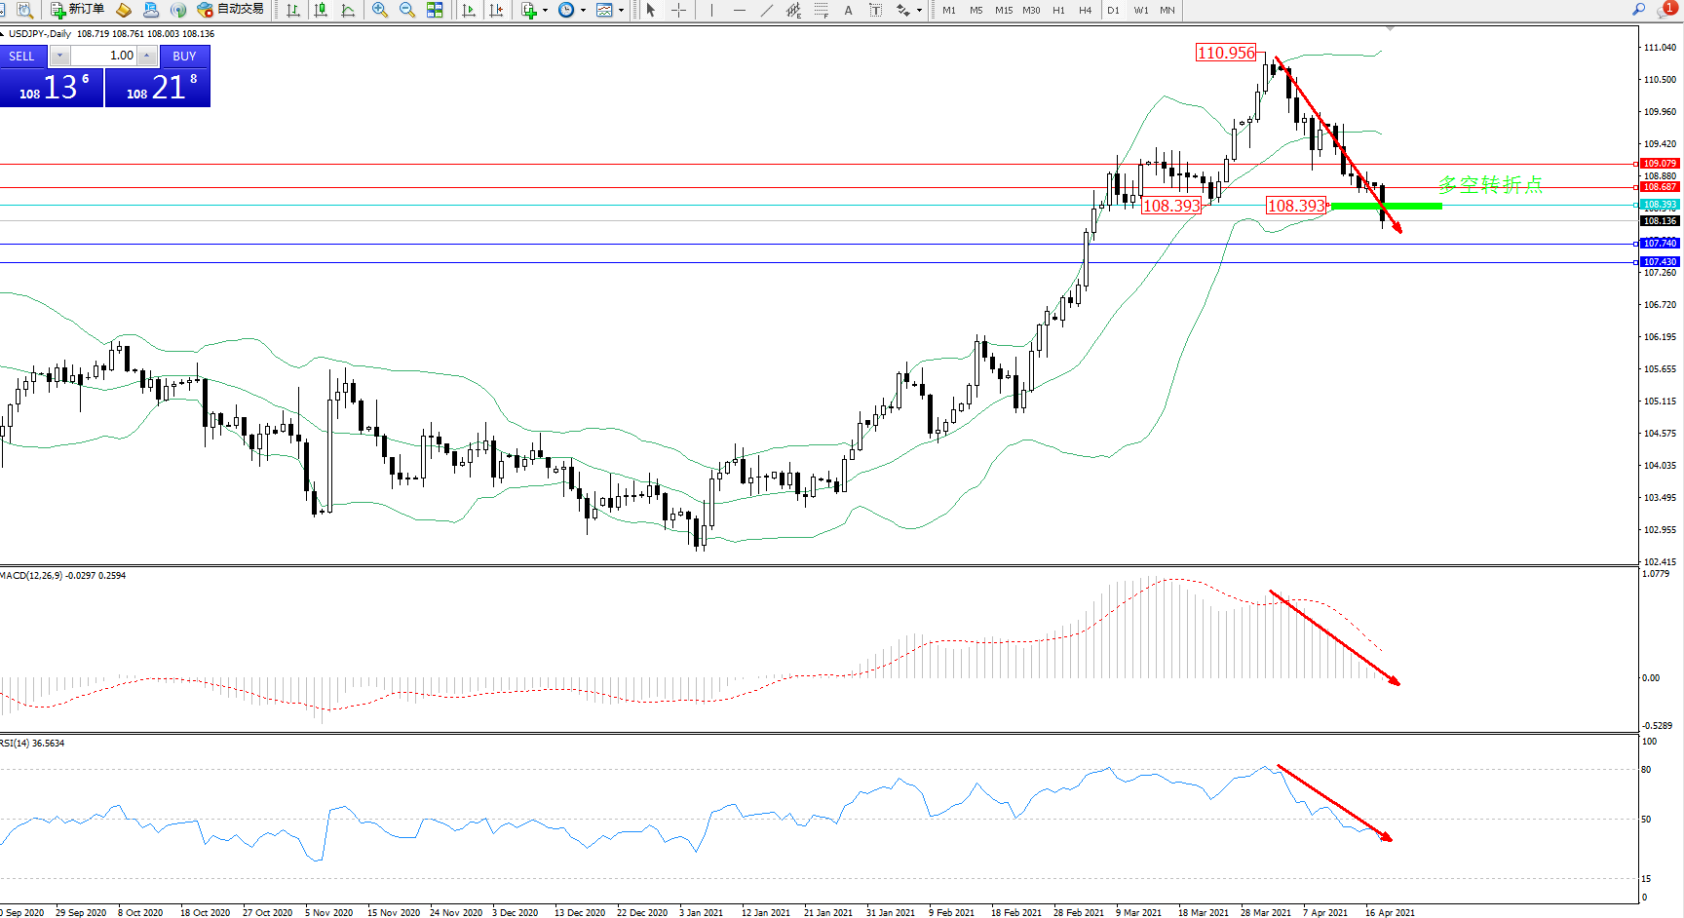Switch to the H4 timeframe
The height and width of the screenshot is (918, 1684).
click(x=1085, y=10)
